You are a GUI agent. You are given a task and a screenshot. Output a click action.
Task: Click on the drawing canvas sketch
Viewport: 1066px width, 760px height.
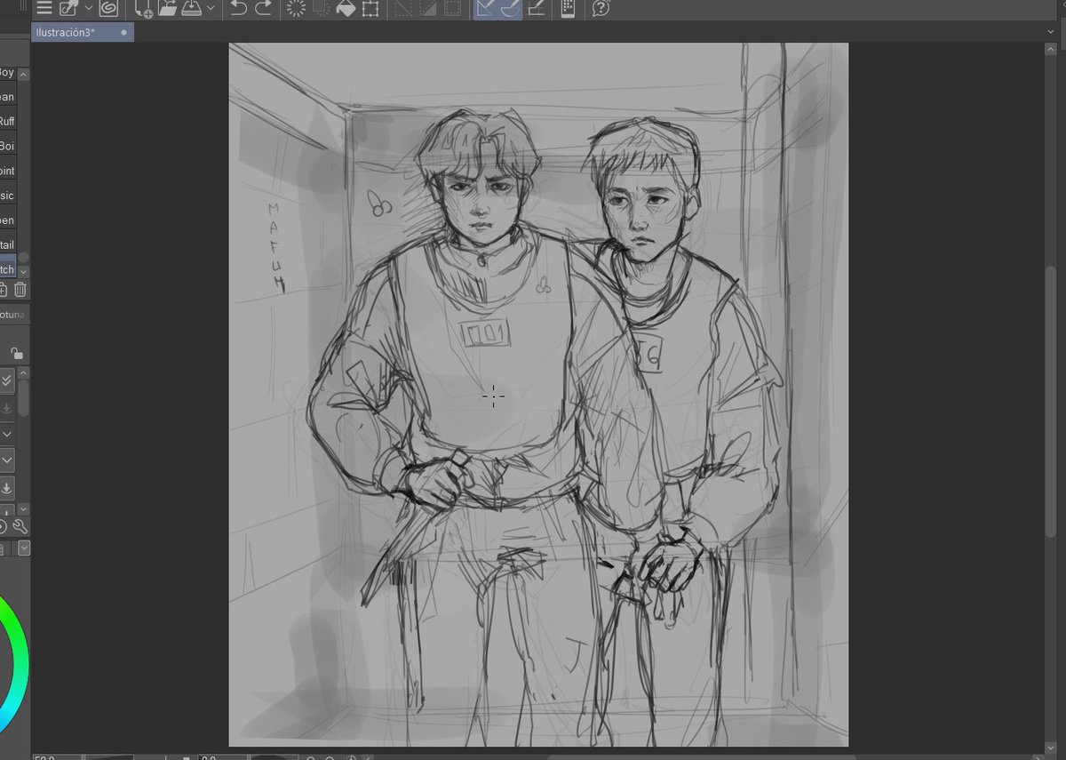coord(538,395)
